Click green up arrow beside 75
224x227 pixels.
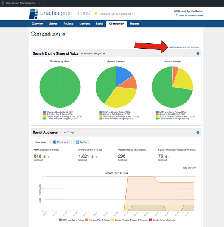coord(166,156)
